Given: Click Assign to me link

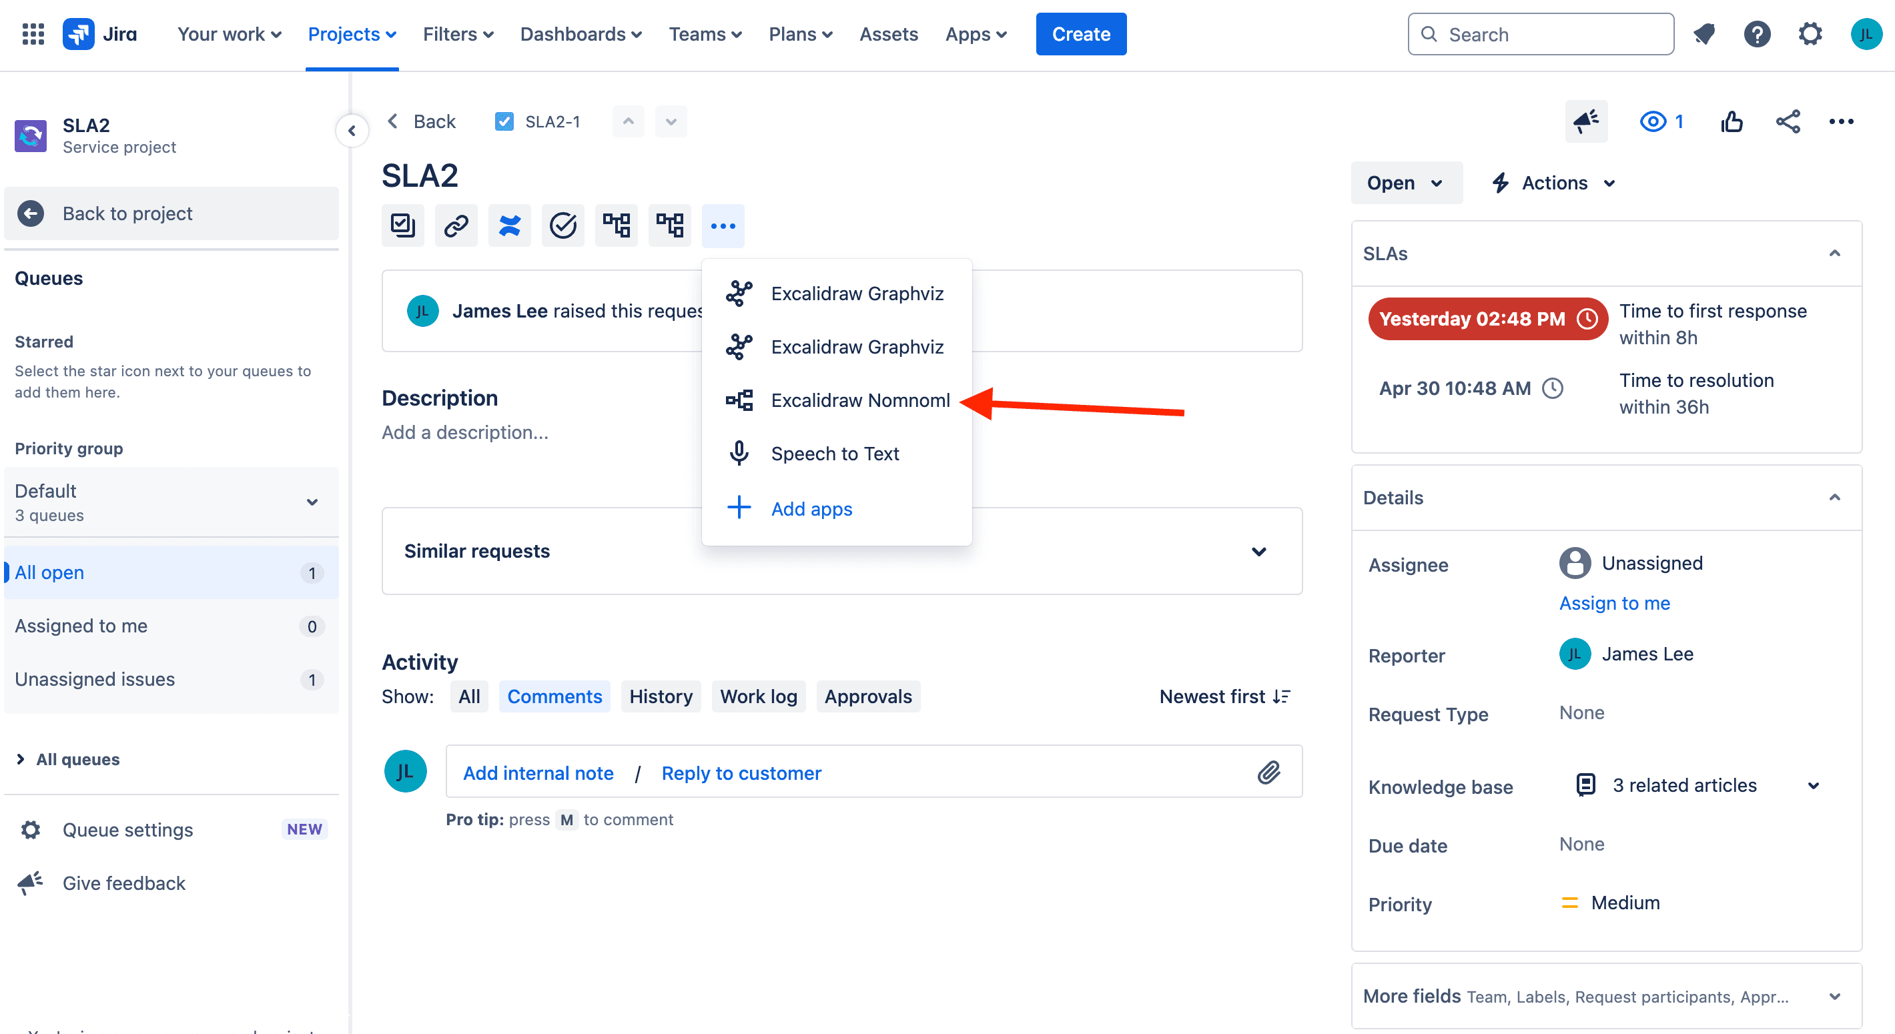Looking at the screenshot, I should (1614, 603).
